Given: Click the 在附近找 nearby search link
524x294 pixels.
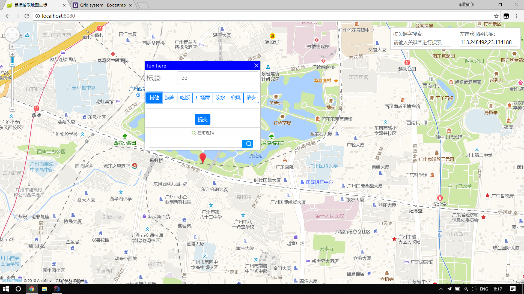Looking at the screenshot, I should point(203,133).
